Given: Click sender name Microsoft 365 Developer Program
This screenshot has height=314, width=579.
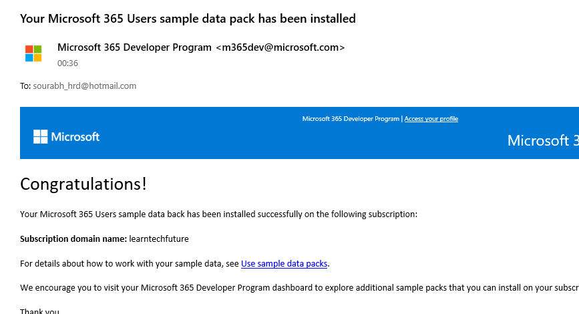Looking at the screenshot, I should click(135, 47).
